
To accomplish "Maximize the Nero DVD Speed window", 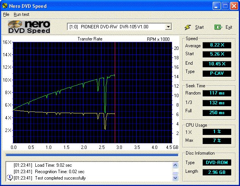I will tap(225, 6).
